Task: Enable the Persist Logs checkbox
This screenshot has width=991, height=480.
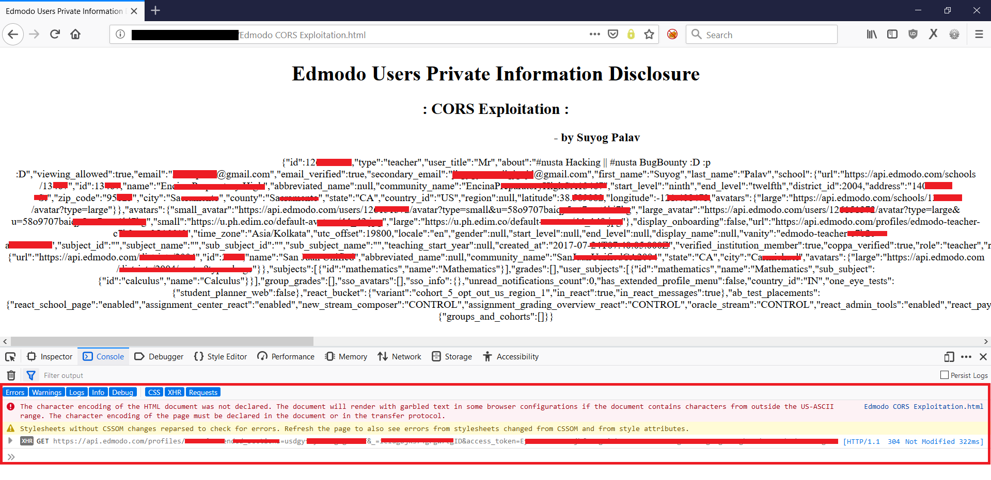Action: click(x=945, y=375)
